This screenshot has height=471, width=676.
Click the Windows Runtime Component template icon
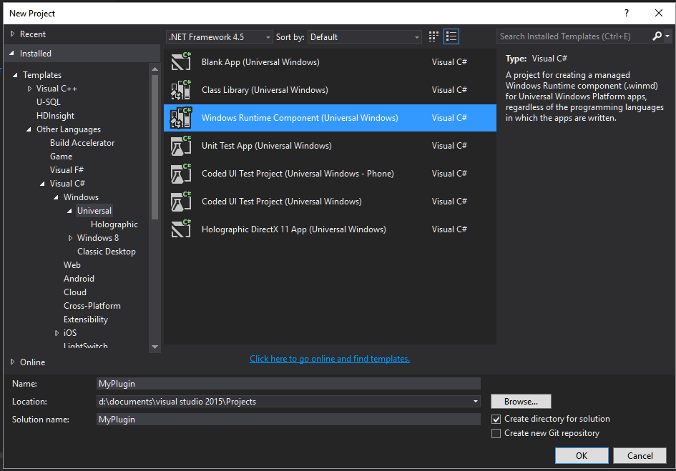click(181, 118)
